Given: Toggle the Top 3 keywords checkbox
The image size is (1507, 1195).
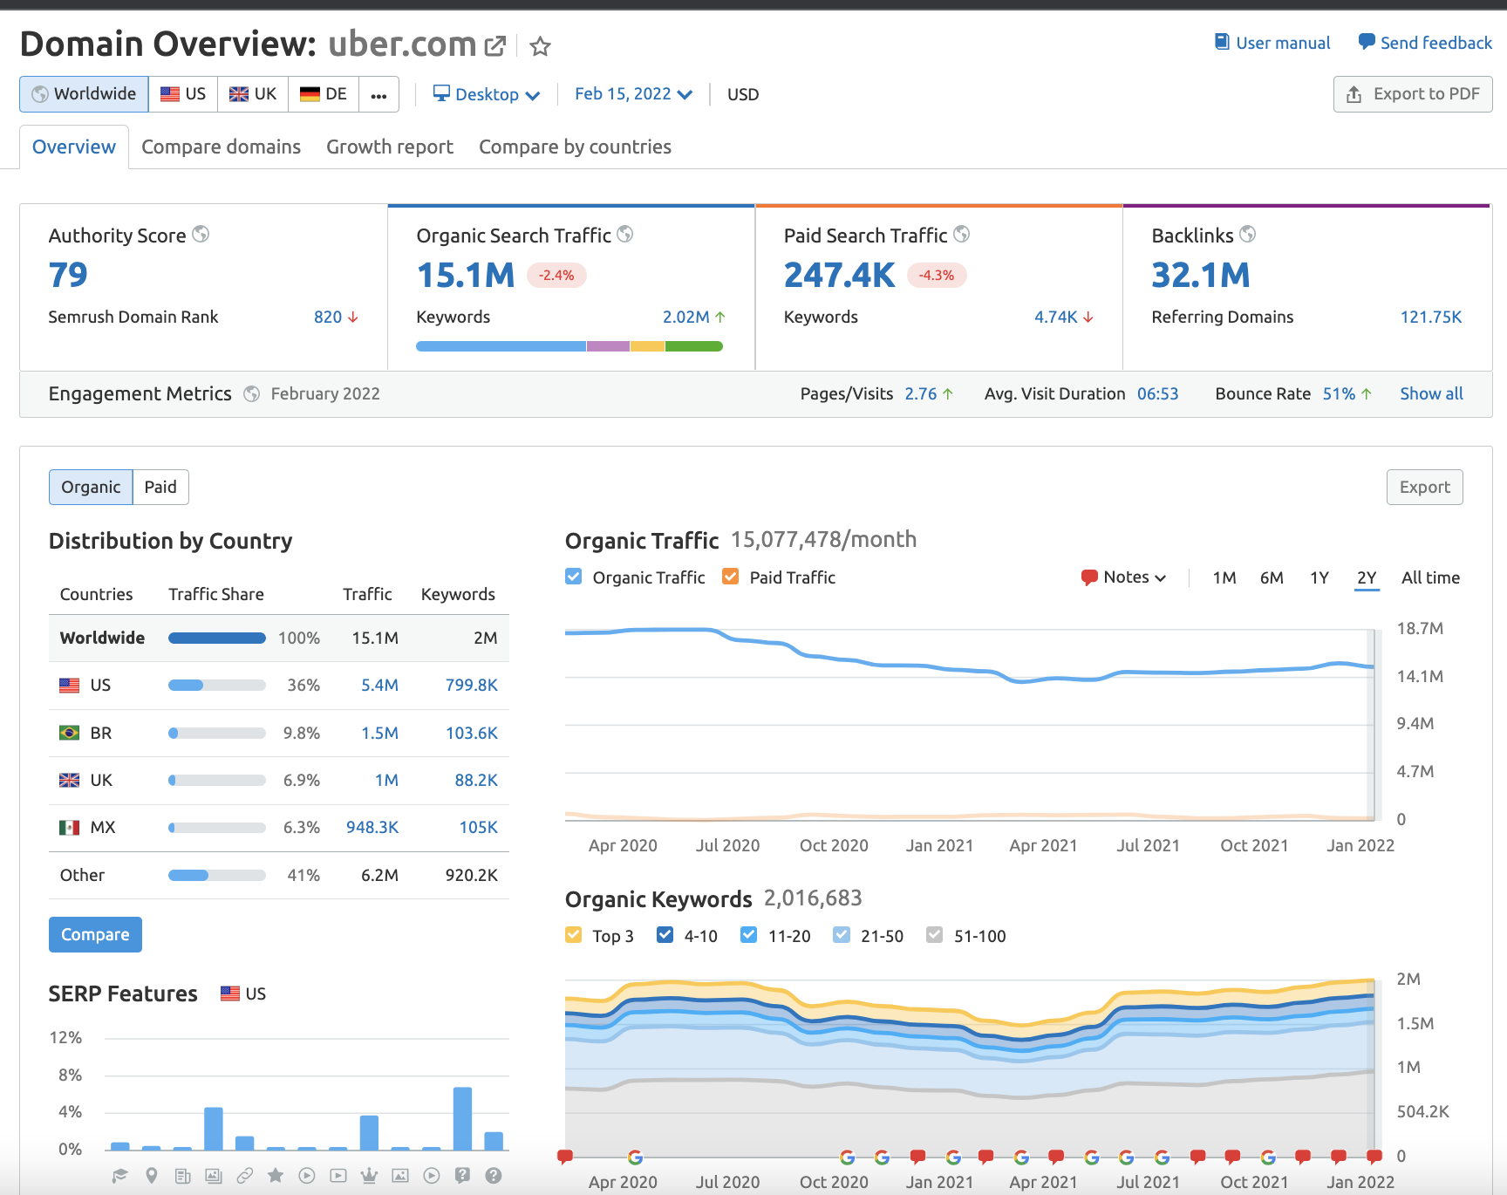Looking at the screenshot, I should pos(573,935).
